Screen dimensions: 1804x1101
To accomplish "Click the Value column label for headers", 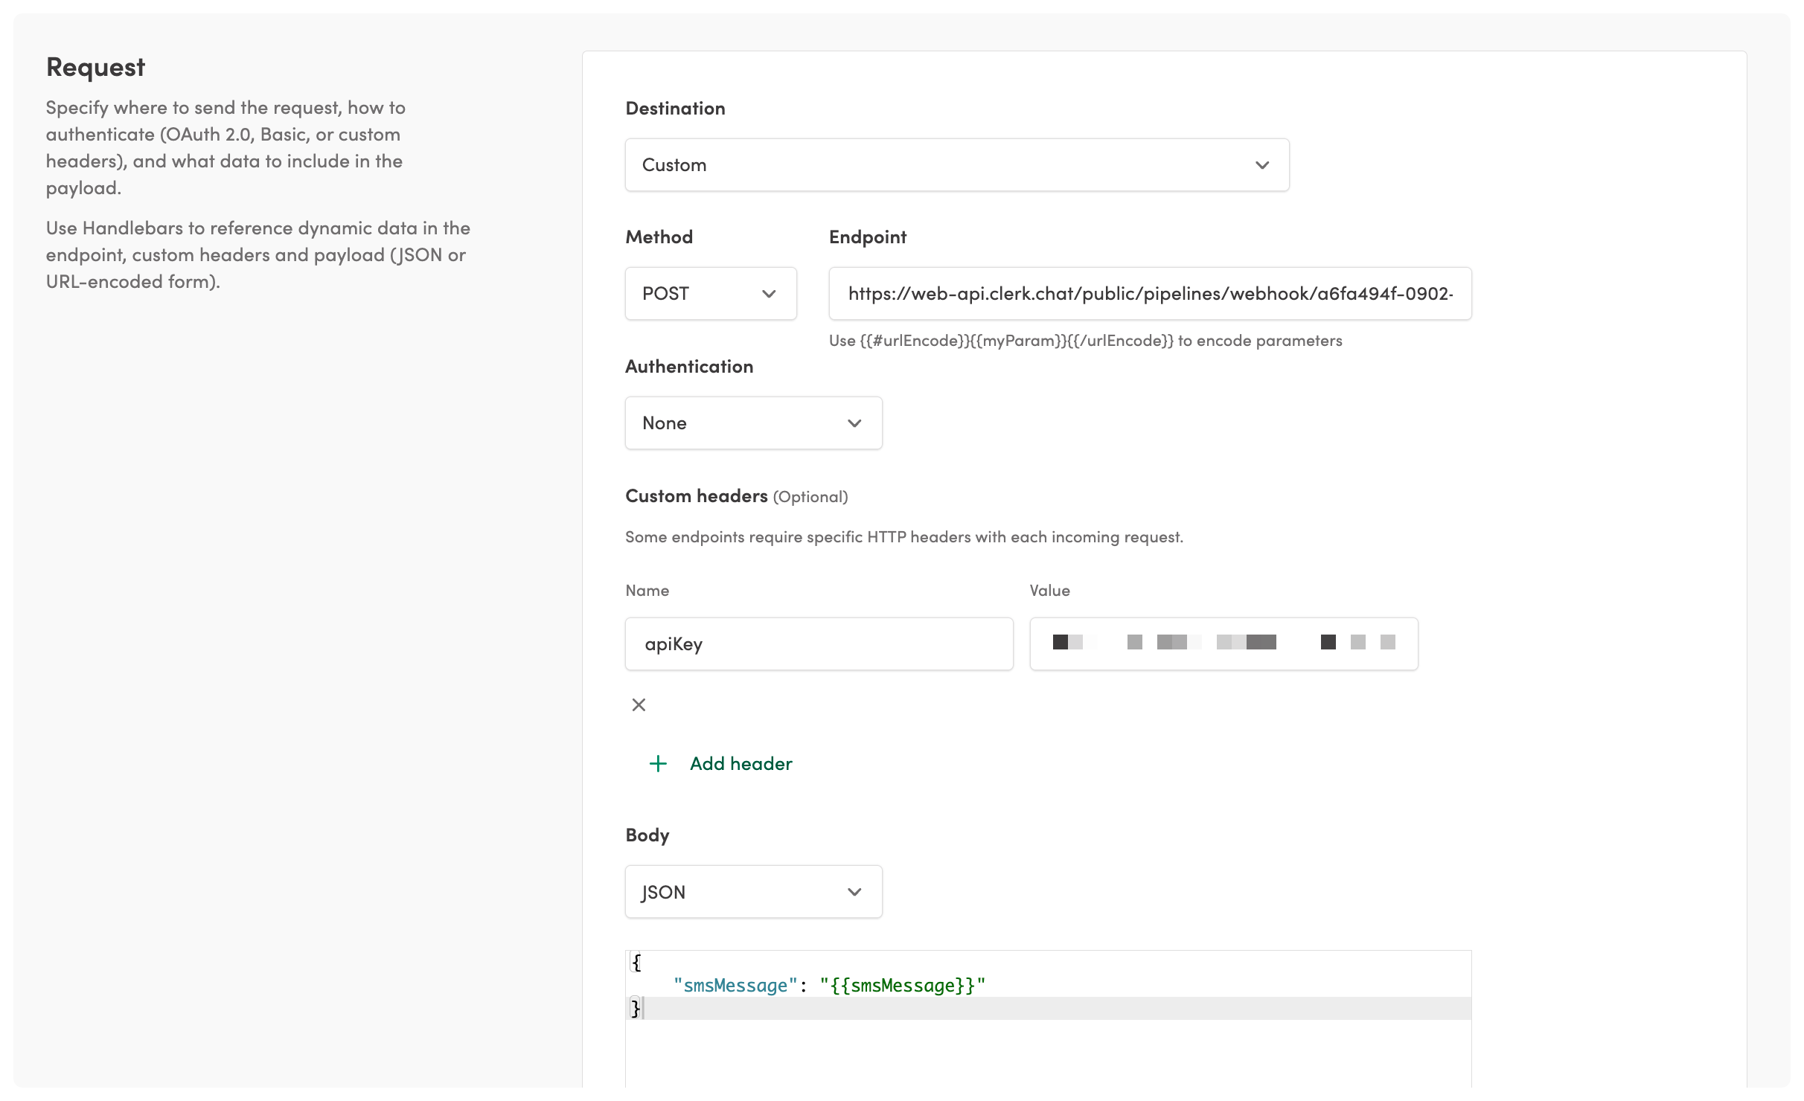I will pos(1049,590).
